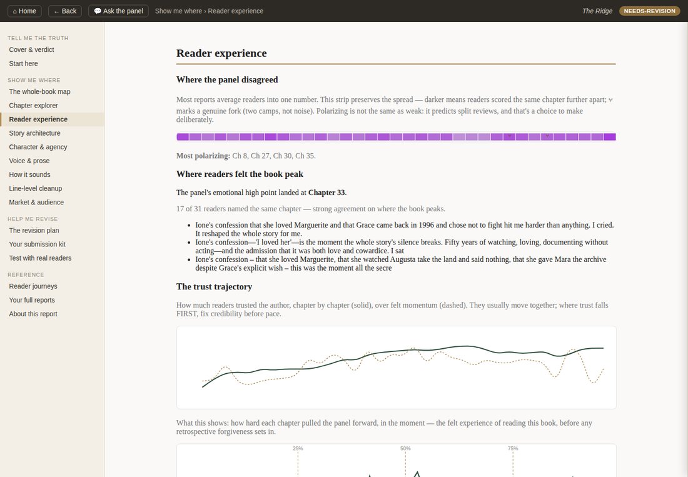Click the 75% marker on the lower chart
The height and width of the screenshot is (477, 688).
tap(513, 448)
